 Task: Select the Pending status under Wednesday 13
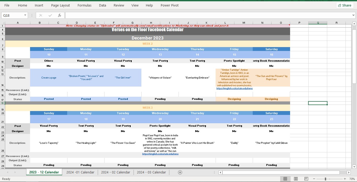coord(160,99)
